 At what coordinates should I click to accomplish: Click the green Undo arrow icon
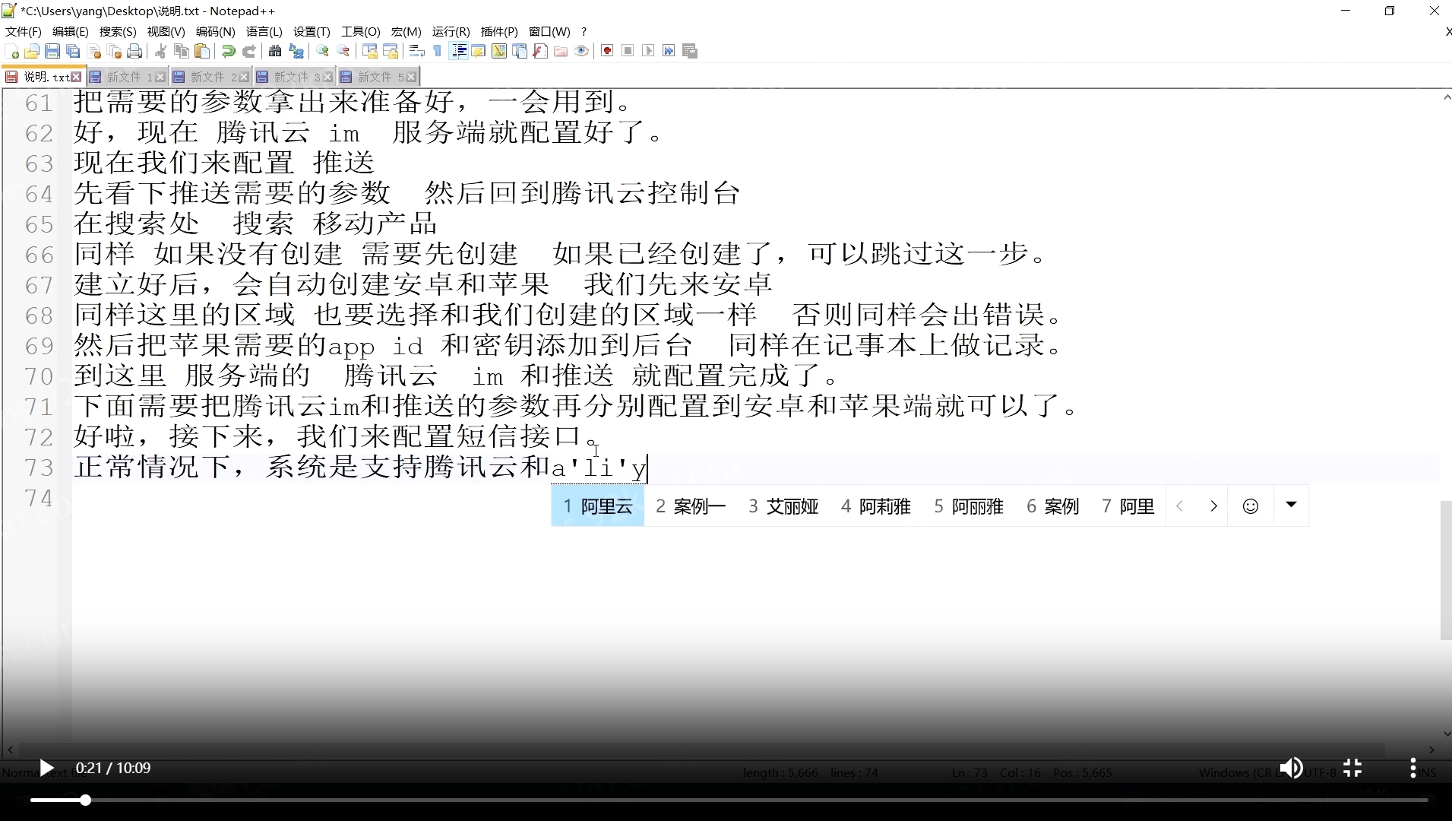[x=228, y=51]
